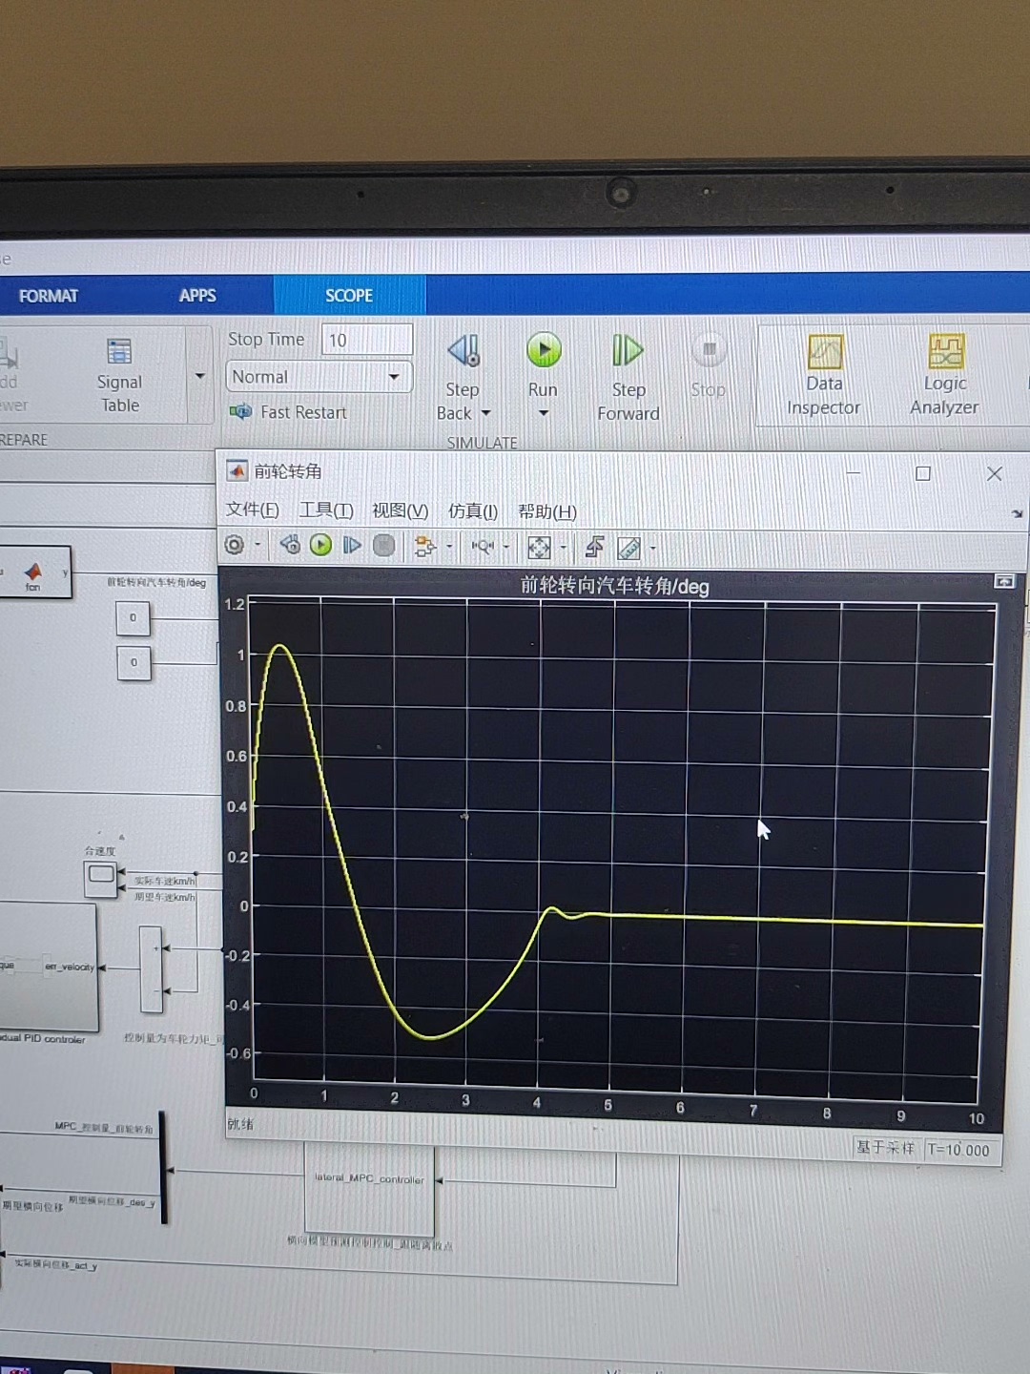The width and height of the screenshot is (1030, 1374).
Task: Click the scale axes limits icon
Action: [x=539, y=547]
